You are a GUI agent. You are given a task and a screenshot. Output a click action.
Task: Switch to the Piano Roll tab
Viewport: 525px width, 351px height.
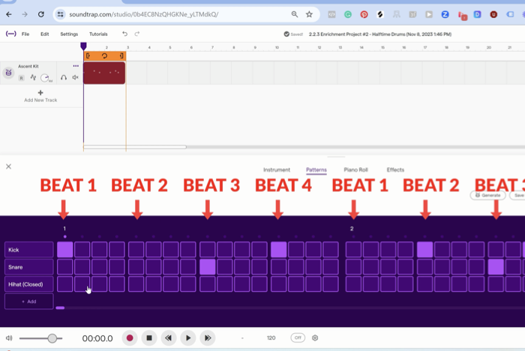pos(356,169)
